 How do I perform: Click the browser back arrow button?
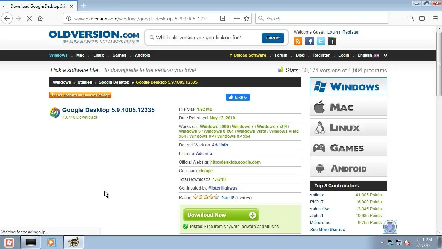pos(7,19)
